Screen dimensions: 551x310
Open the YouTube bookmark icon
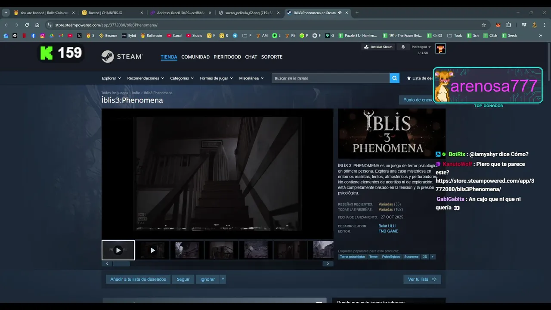(70, 36)
